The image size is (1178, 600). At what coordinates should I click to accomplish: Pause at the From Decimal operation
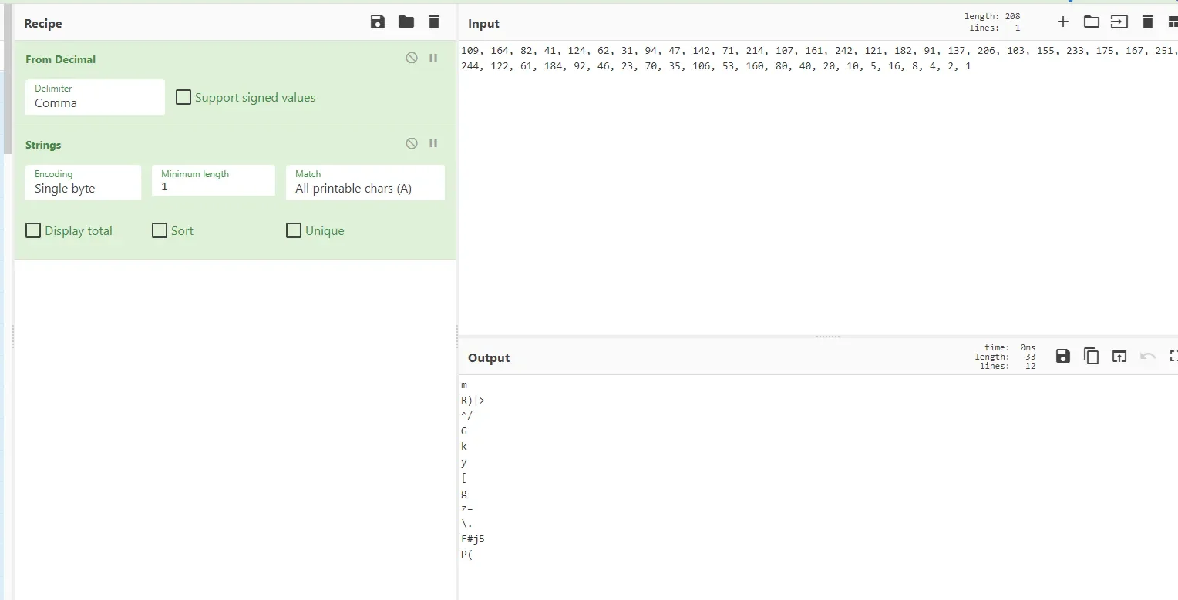pos(433,59)
